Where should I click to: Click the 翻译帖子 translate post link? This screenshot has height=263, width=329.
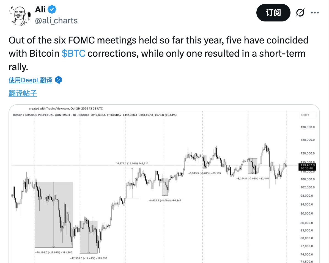click(23, 93)
